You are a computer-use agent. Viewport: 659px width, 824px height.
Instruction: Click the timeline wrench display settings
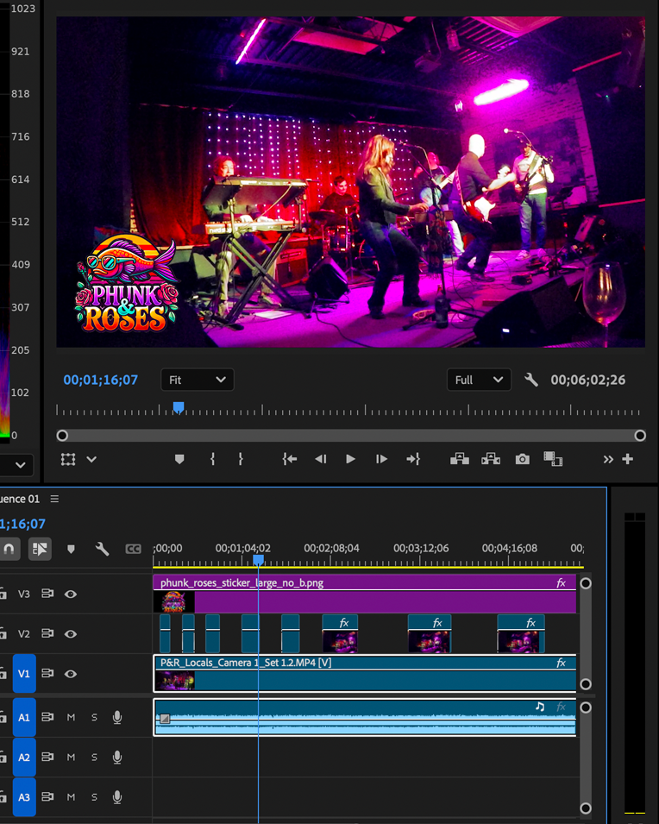tap(102, 549)
